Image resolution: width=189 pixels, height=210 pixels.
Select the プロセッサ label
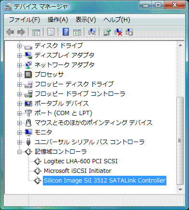coord(49,75)
